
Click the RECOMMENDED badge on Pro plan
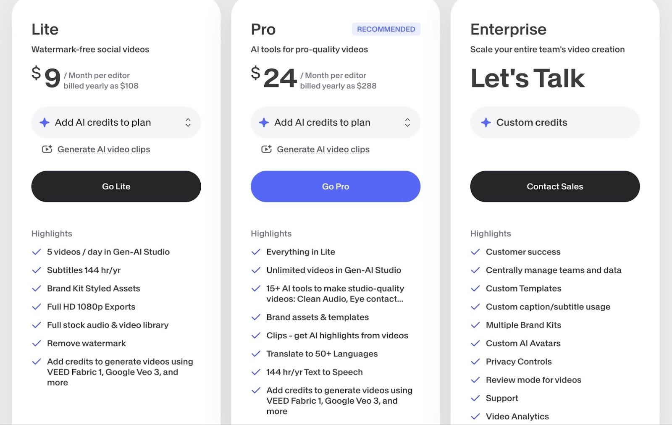pyautogui.click(x=386, y=29)
